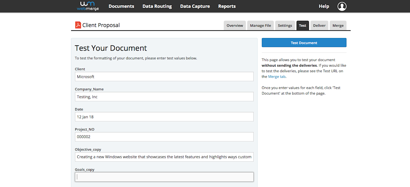Select the Test tab
Image resolution: width=410 pixels, height=187 pixels.
pyautogui.click(x=303, y=25)
